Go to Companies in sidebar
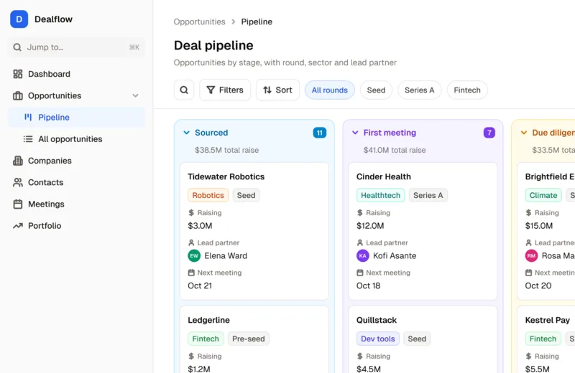The width and height of the screenshot is (575, 373). point(76,161)
